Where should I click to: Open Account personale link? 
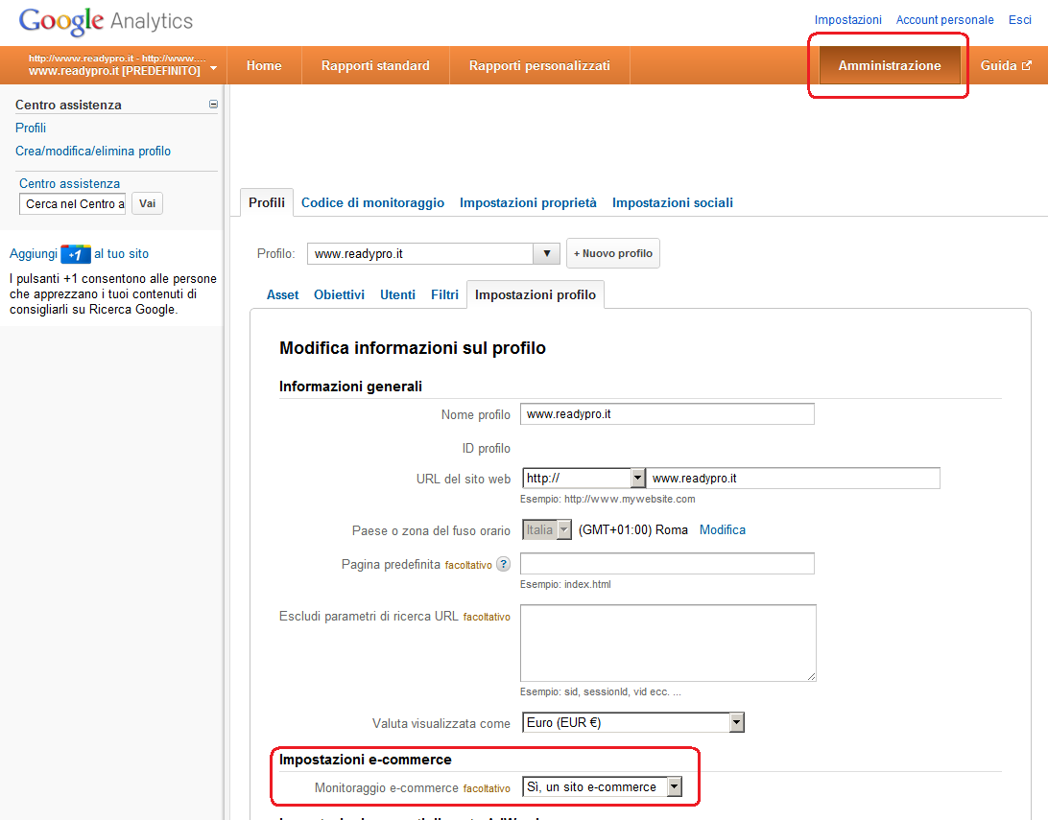944,20
